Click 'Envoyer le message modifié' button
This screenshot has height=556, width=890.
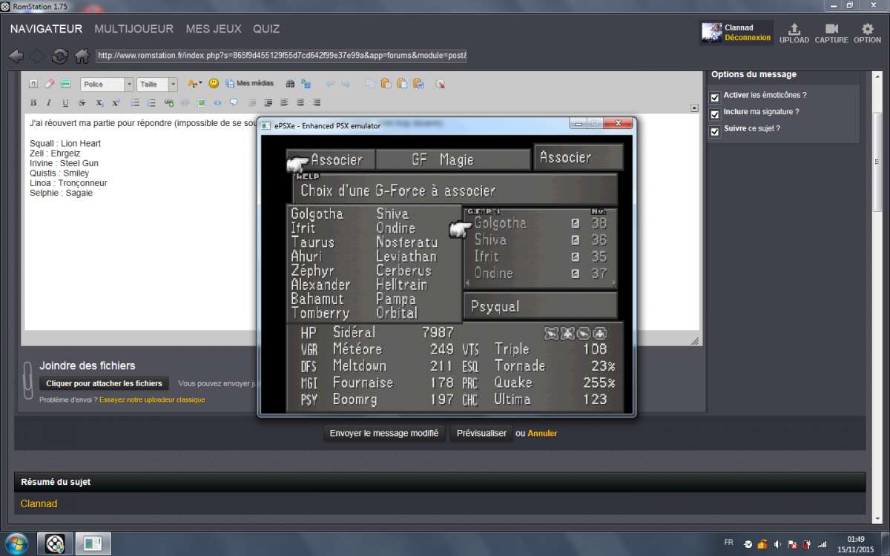[384, 433]
